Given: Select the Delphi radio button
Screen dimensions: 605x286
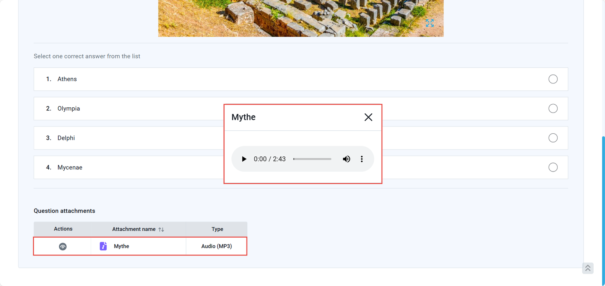Looking at the screenshot, I should point(553,138).
